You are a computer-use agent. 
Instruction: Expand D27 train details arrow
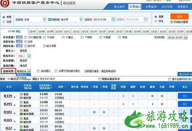(x=15, y=129)
